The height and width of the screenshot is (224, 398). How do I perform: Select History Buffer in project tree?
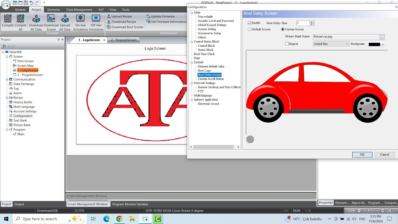(23, 102)
